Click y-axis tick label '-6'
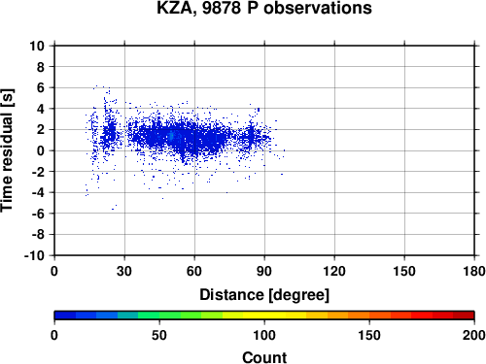 click(38, 214)
